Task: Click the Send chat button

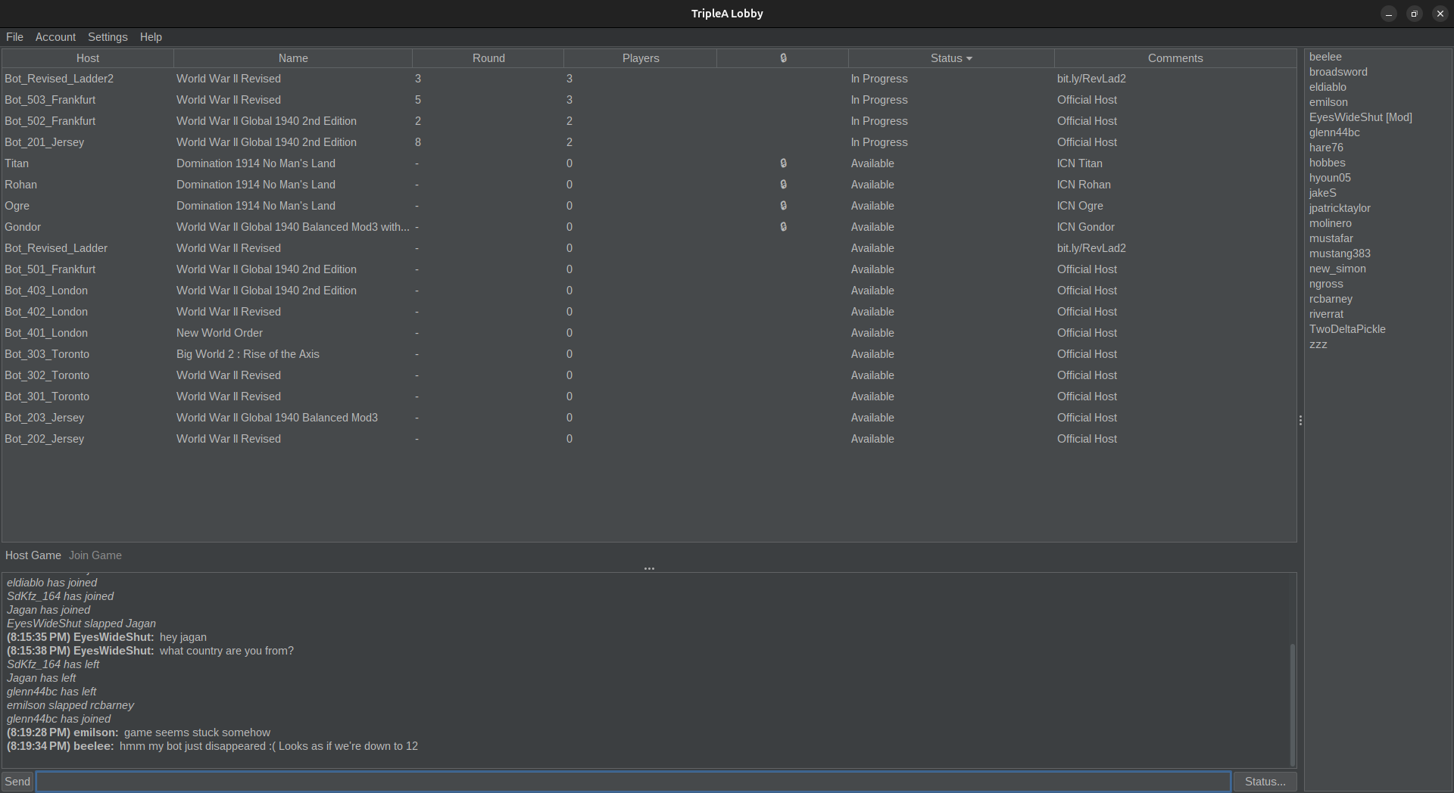Action: (17, 782)
